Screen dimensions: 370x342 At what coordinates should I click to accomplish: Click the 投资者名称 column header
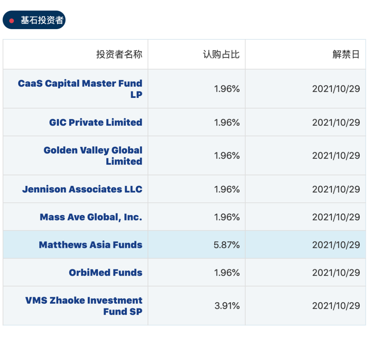click(119, 54)
